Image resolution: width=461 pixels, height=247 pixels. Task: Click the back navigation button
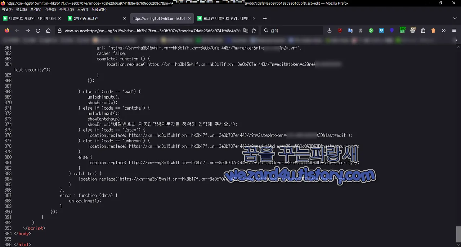pyautogui.click(x=17, y=31)
